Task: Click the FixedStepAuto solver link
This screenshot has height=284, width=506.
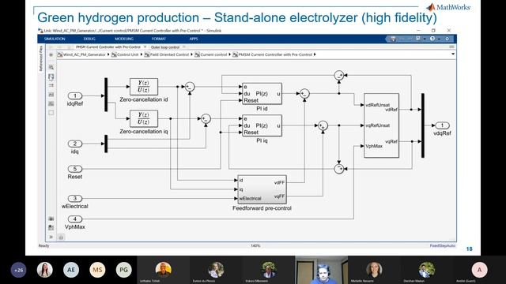Action: (443, 245)
